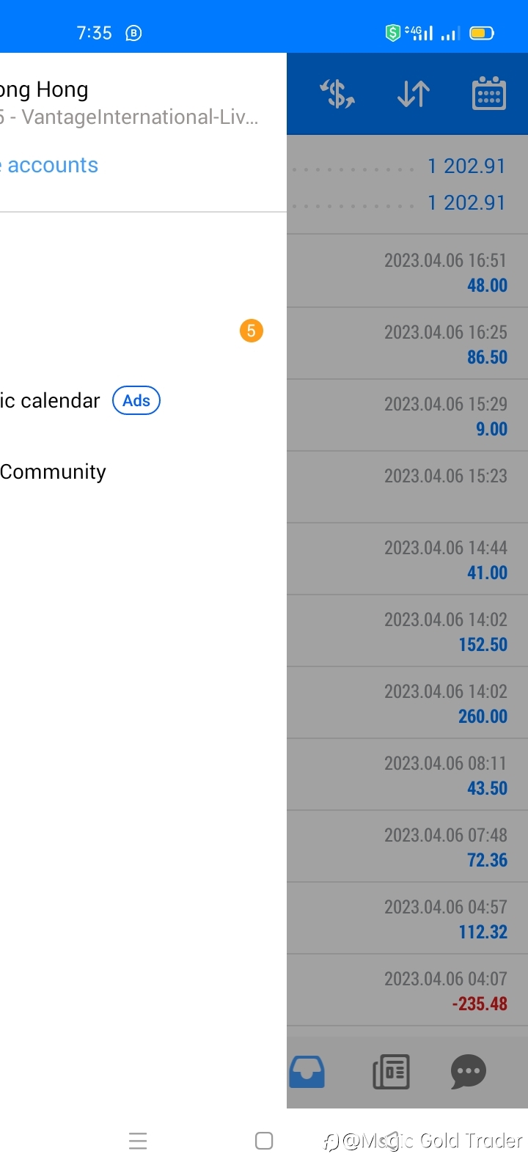The width and height of the screenshot is (528, 1173).
Task: Tap the Hong account name header
Action: tap(45, 90)
